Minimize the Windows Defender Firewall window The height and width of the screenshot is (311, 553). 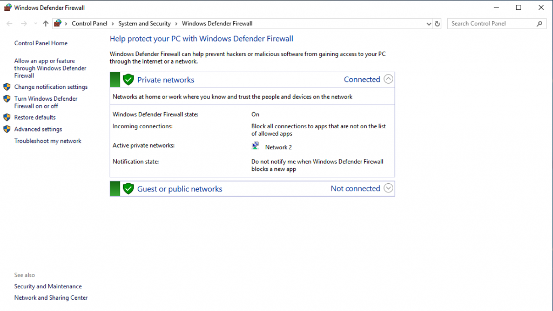(496, 8)
